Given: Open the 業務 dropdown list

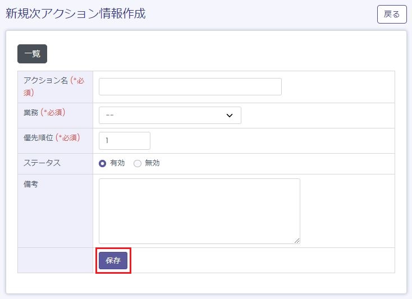Looking at the screenshot, I should 170,115.
